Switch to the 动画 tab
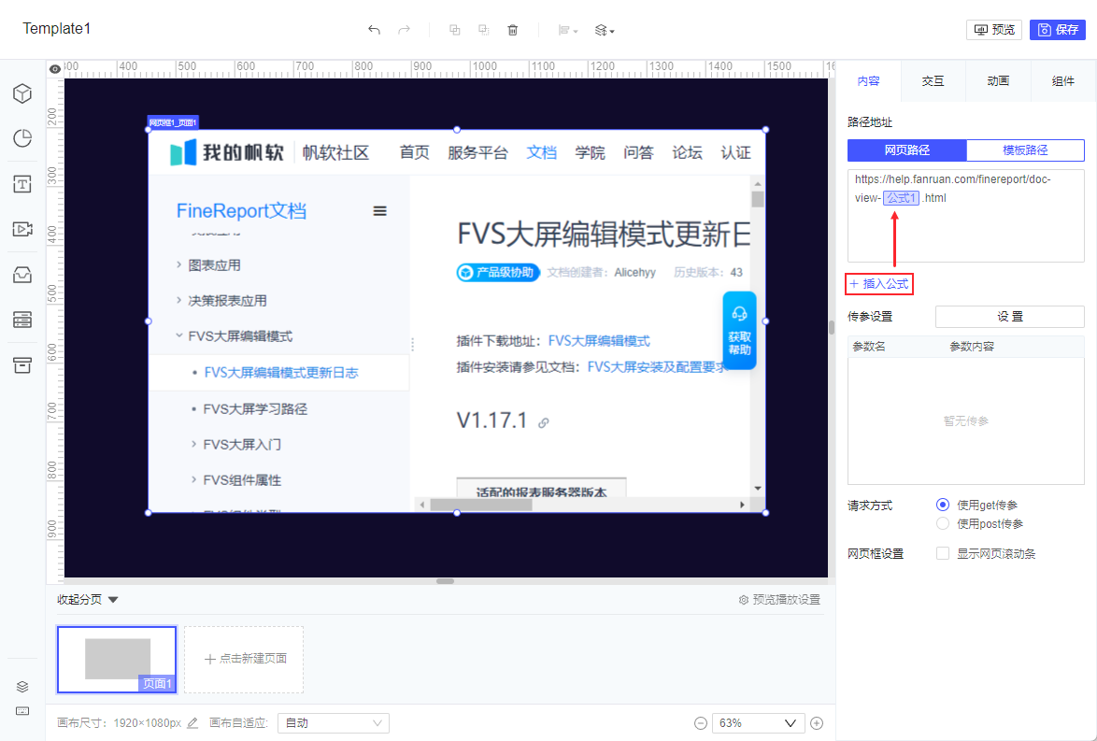The width and height of the screenshot is (1097, 741). click(x=998, y=81)
